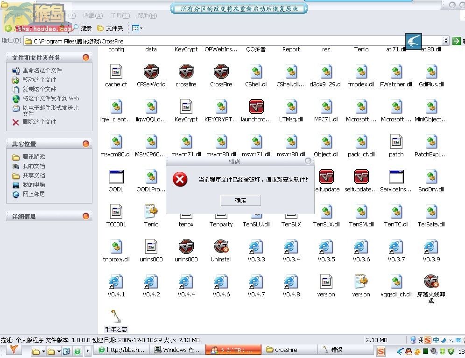This screenshot has width=465, height=358.
Task: Select the iigw_client... dll icon
Action: pyautogui.click(x=116, y=106)
